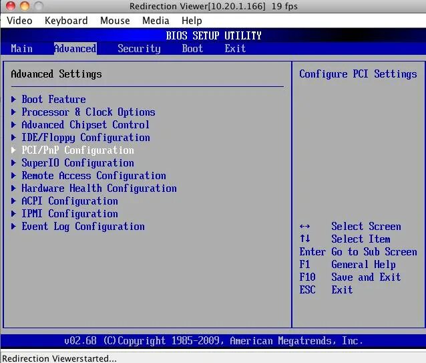The width and height of the screenshot is (426, 363).
Task: Switch to the Security BIOS tab
Action: 139,49
